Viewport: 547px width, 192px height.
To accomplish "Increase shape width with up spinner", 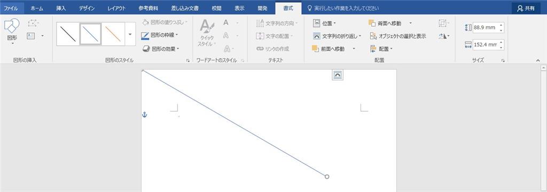I will pyautogui.click(x=501, y=42).
